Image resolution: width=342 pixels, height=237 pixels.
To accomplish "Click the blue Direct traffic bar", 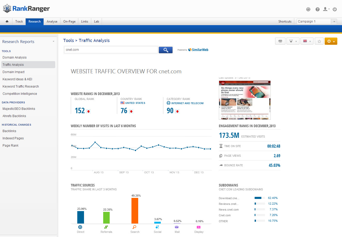I will [81, 217].
